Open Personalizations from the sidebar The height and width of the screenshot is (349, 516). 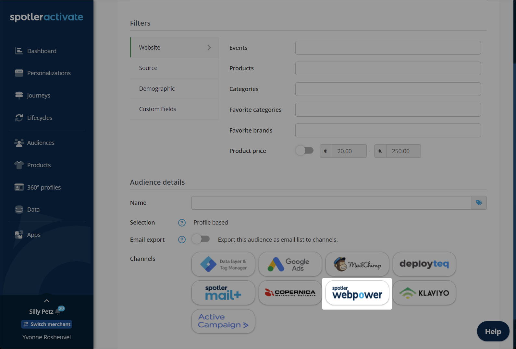point(49,73)
